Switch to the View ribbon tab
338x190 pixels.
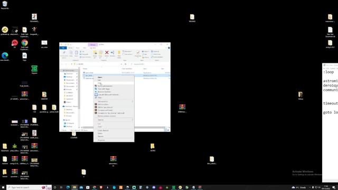84,48
